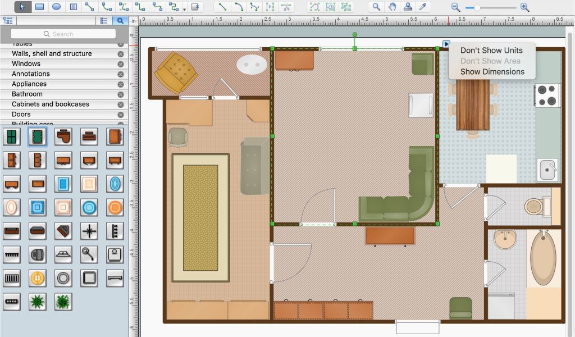Open the connector tools dropdown arrow

(x=184, y=8)
